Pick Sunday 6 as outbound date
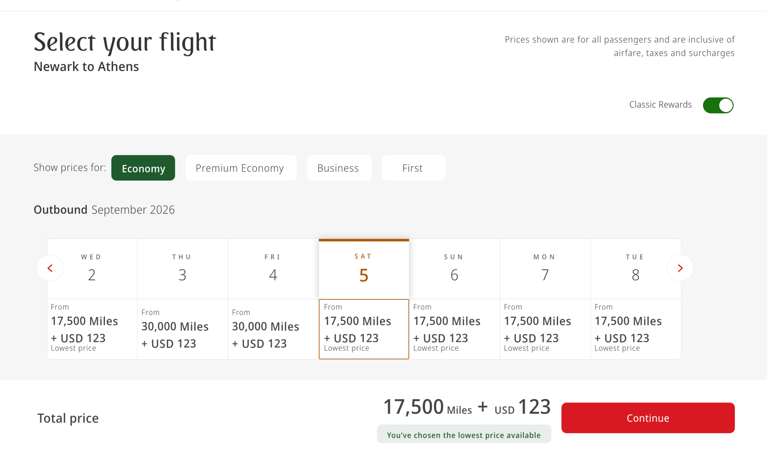 454,269
